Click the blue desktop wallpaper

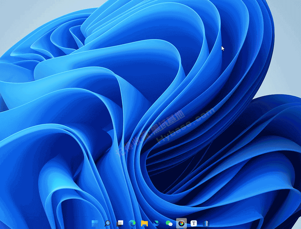(x=140, y=112)
